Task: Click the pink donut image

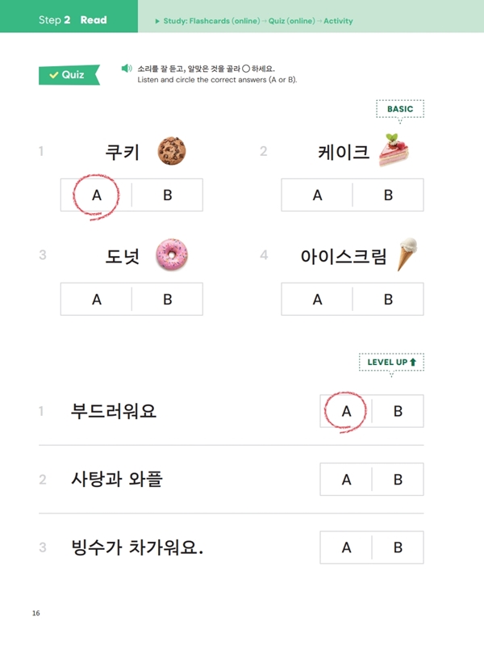Action: tap(171, 254)
